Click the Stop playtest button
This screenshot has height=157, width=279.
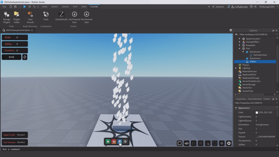tap(29, 7)
